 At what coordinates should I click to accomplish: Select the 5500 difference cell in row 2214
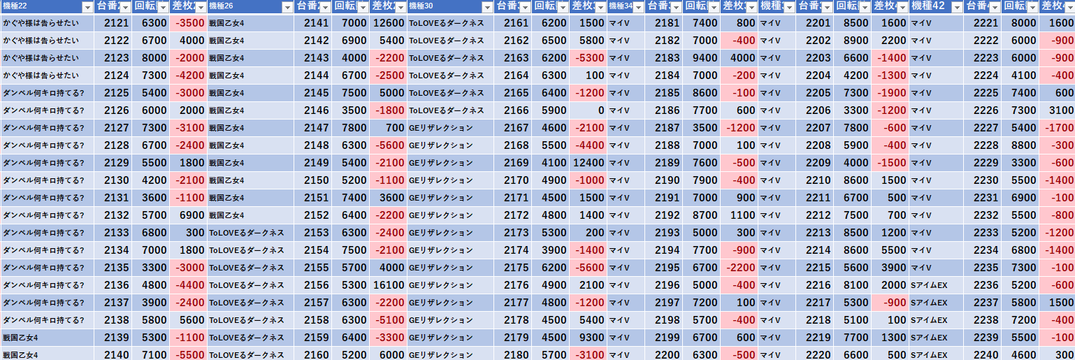(x=890, y=250)
